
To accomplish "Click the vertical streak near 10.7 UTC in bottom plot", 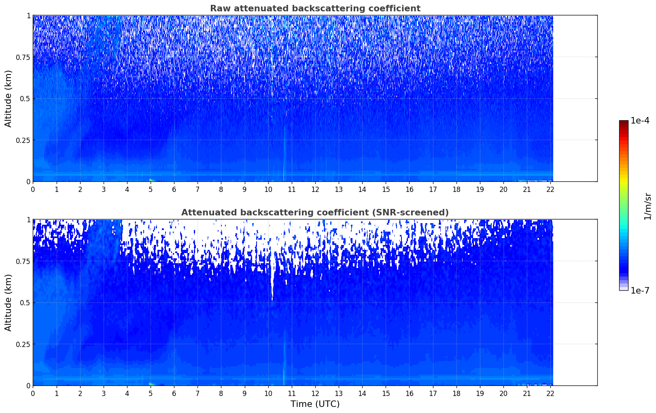I will (x=284, y=356).
